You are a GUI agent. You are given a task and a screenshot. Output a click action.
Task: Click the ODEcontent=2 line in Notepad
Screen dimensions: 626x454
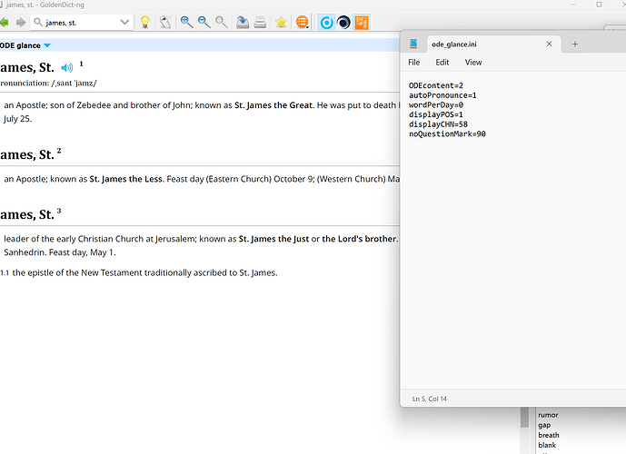[436, 85]
